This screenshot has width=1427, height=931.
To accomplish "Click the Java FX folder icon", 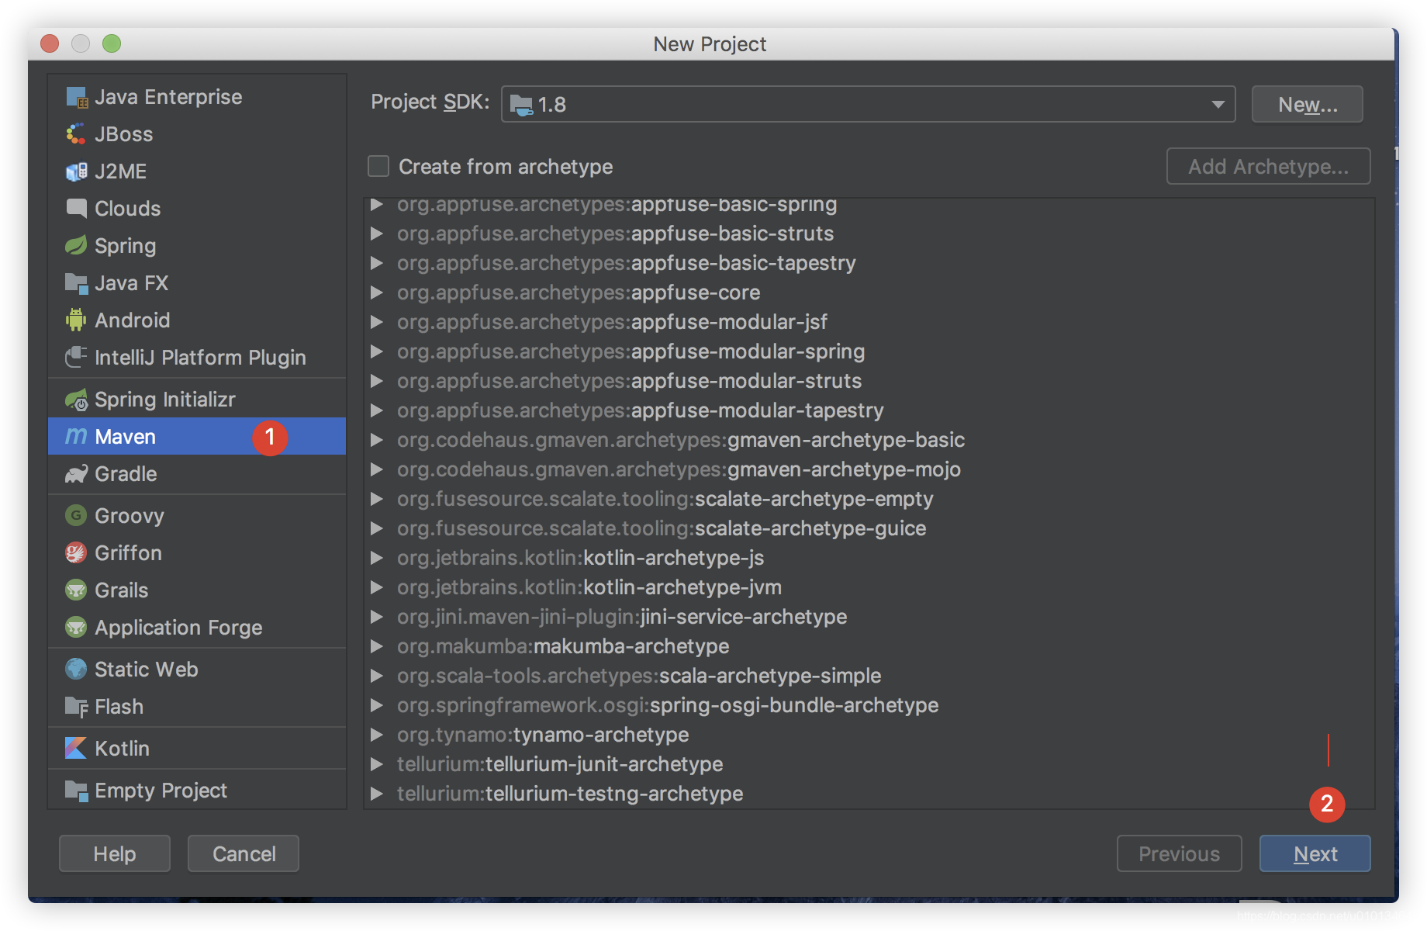I will [x=76, y=283].
